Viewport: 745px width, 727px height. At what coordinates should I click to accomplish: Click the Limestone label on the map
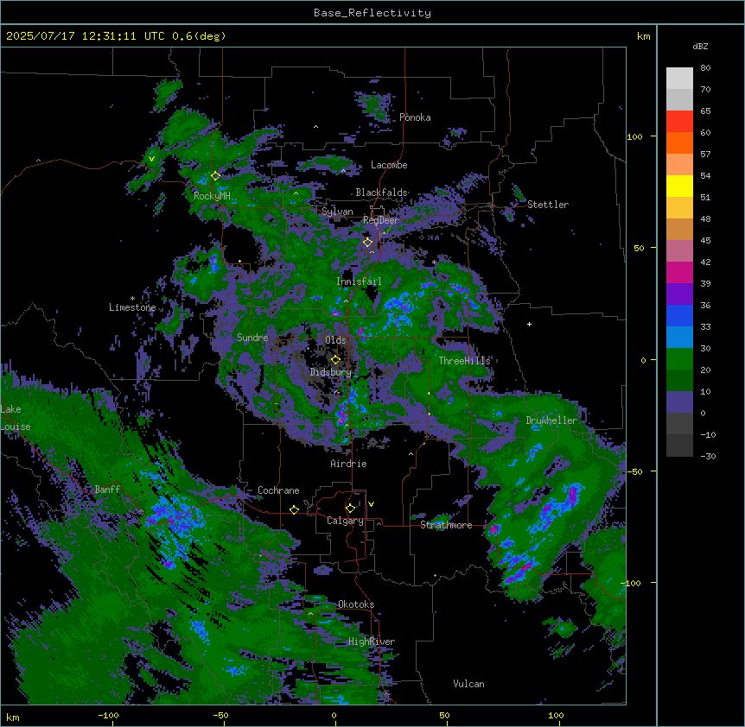132,307
